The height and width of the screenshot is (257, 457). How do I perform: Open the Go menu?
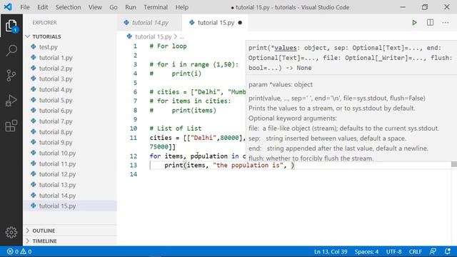(x=114, y=7)
